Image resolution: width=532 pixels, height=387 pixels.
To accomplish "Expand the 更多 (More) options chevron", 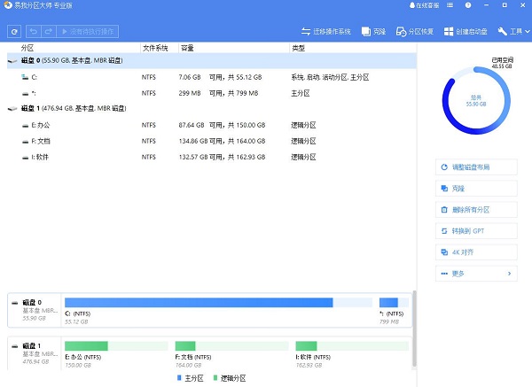I will [508, 274].
